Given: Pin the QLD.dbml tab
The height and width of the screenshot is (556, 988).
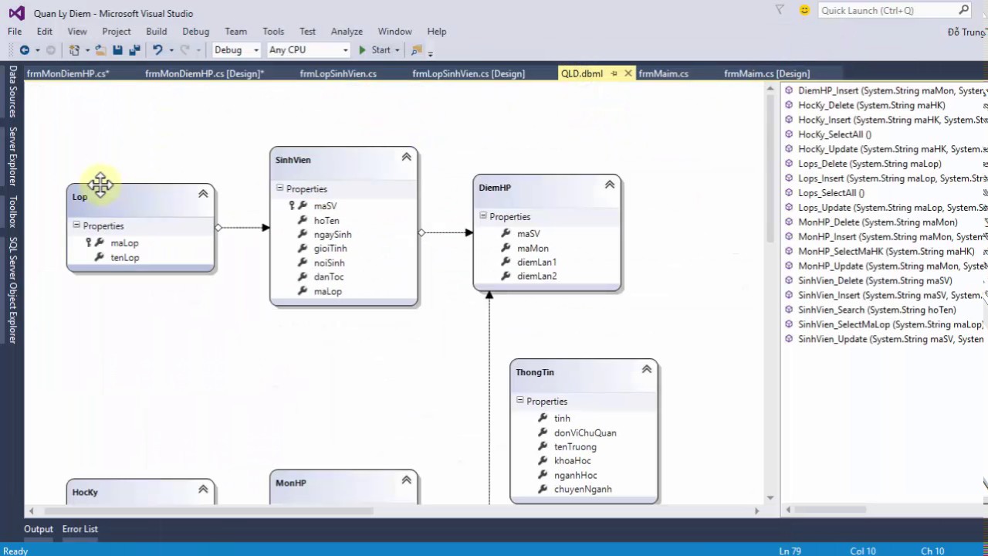Looking at the screenshot, I should click(614, 73).
